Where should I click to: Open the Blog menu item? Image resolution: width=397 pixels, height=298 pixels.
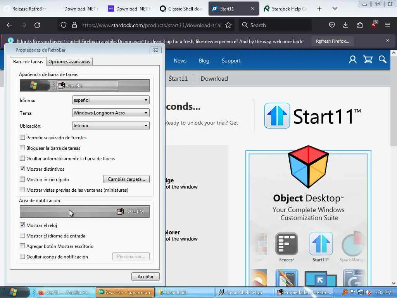[204, 61]
